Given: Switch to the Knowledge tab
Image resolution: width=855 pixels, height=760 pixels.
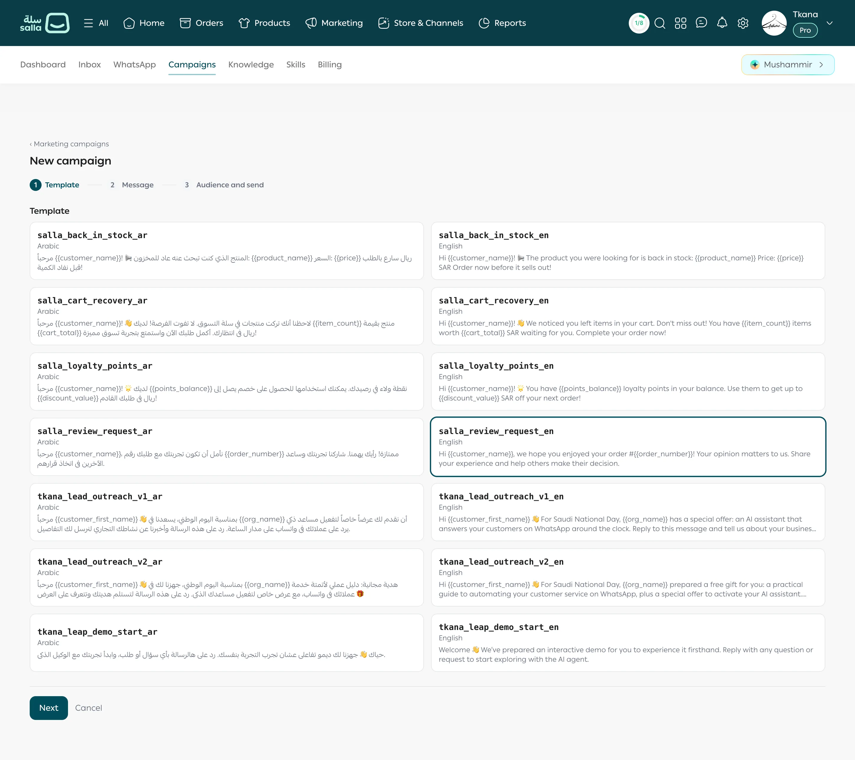Looking at the screenshot, I should (251, 64).
